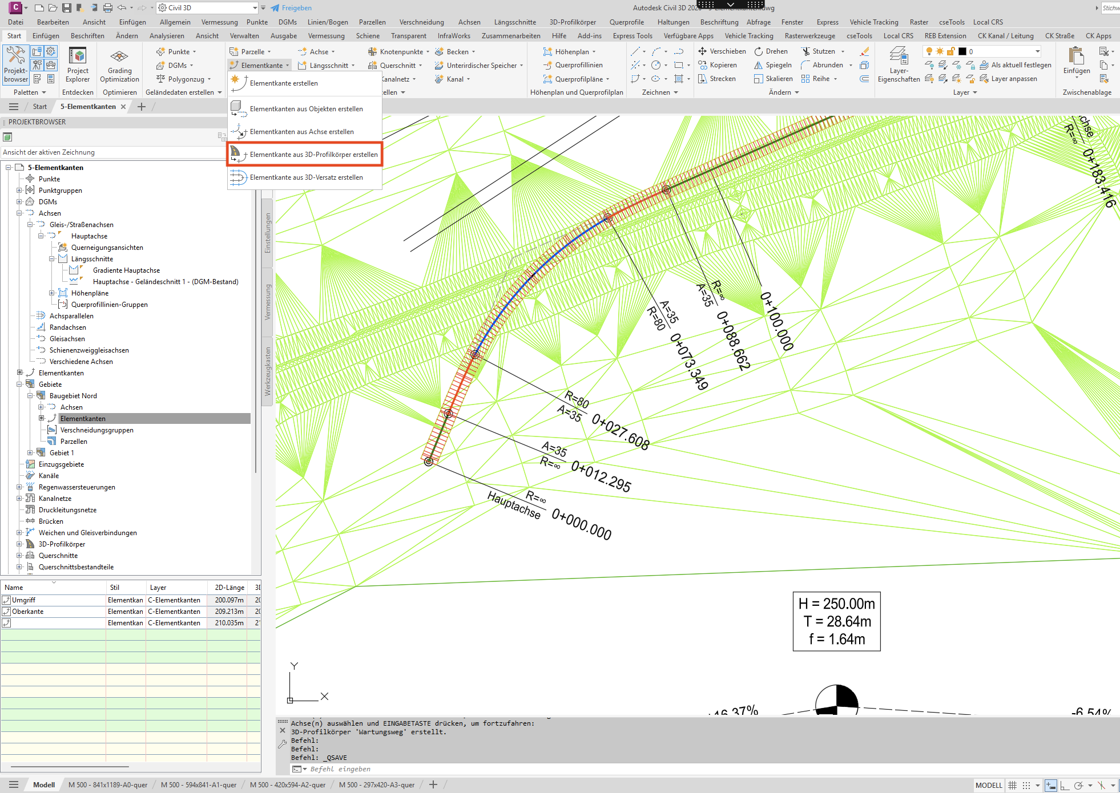Open the Civil 3D workspace dropdown
Viewport: 1120px width, 793px height.
pyautogui.click(x=208, y=8)
